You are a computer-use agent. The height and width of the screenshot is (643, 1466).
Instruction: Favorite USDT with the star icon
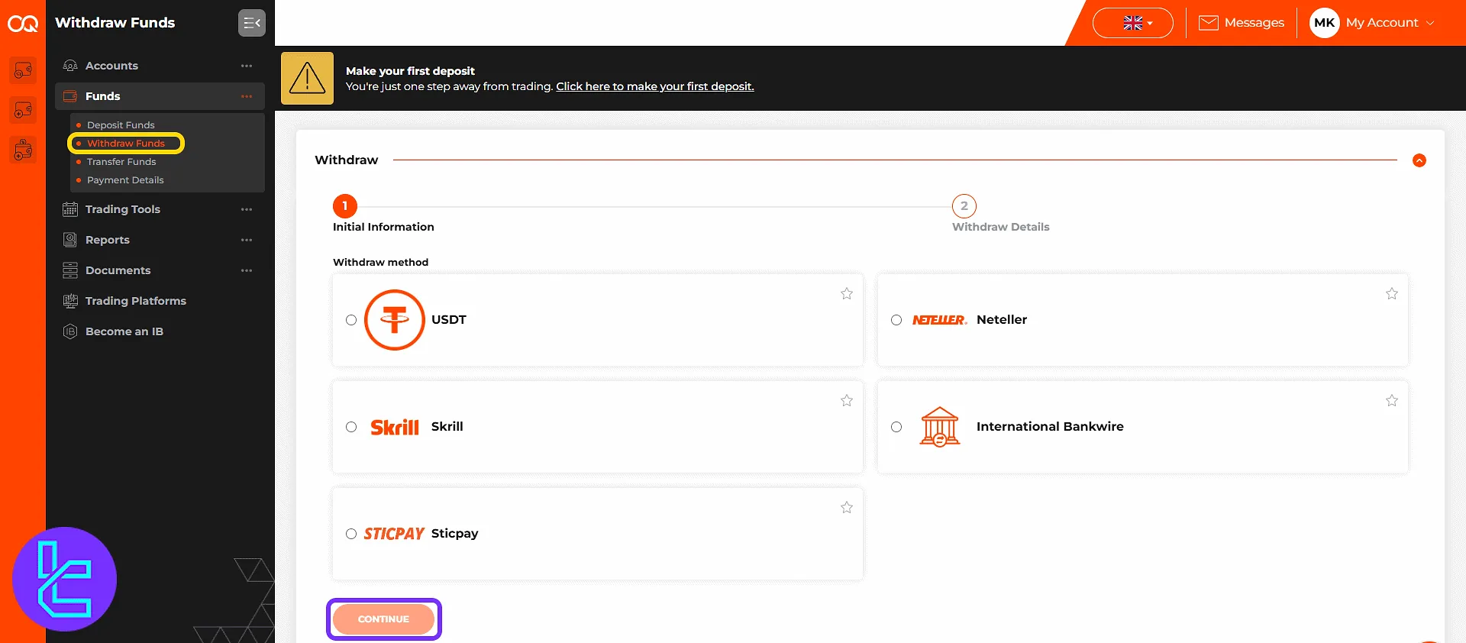coord(847,293)
